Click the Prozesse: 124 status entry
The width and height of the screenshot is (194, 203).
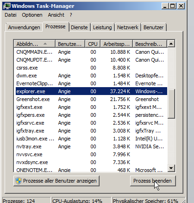(x=26, y=200)
